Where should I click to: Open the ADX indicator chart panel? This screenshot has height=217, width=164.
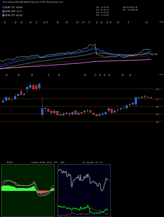[84, 191]
